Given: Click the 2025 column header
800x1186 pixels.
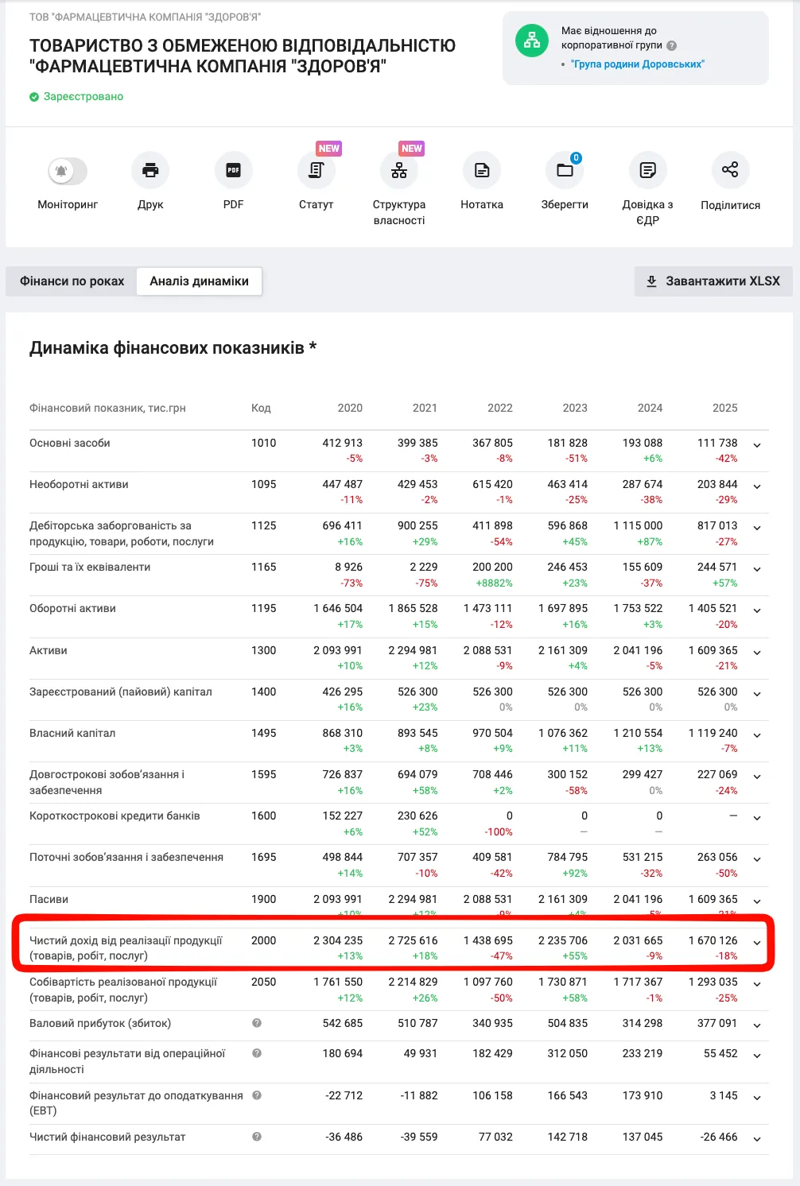Looking at the screenshot, I should pyautogui.click(x=724, y=408).
